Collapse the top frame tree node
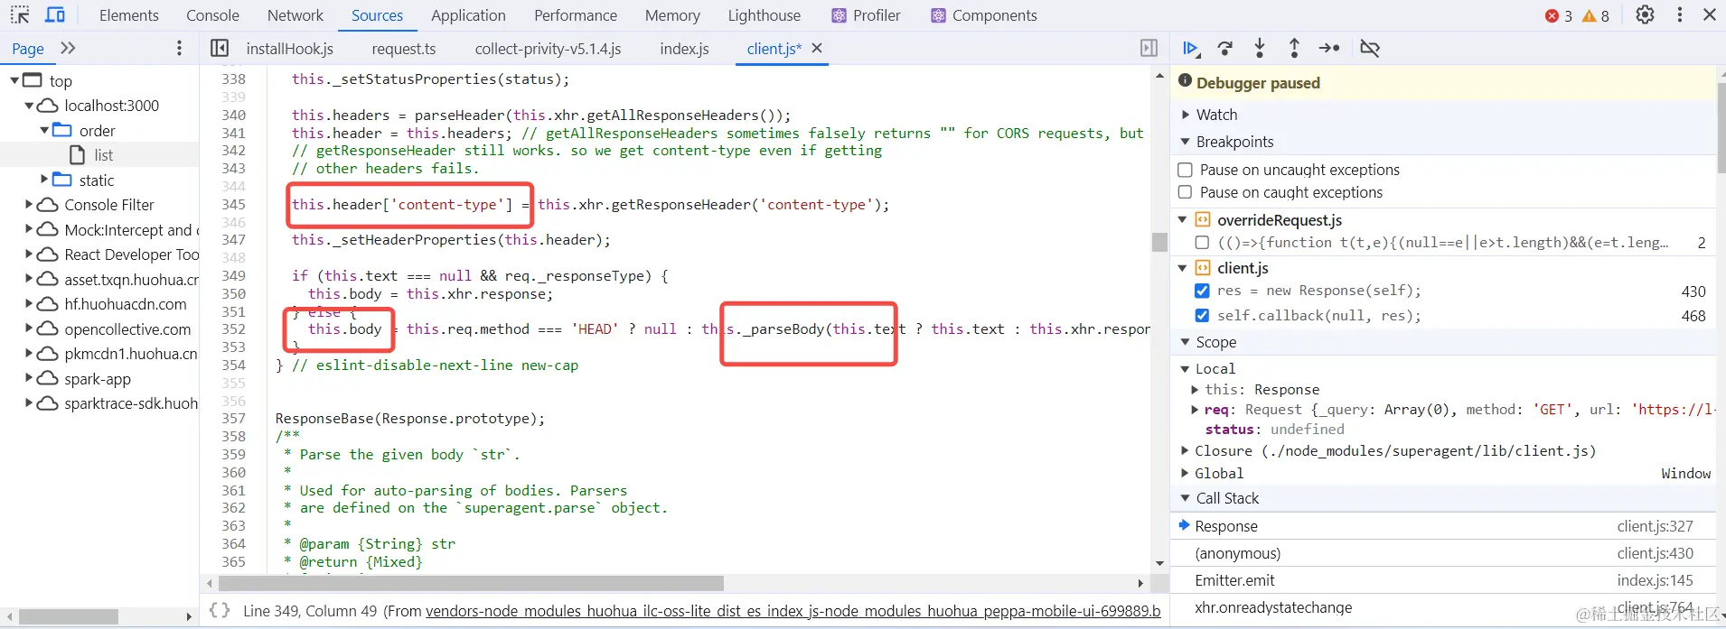Viewport: 1726px width, 629px height. (14, 80)
